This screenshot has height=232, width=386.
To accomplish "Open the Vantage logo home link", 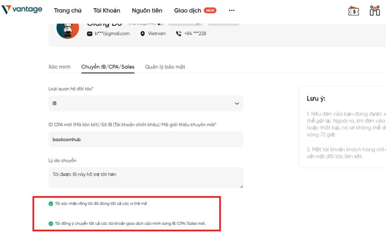I will (x=22, y=9).
